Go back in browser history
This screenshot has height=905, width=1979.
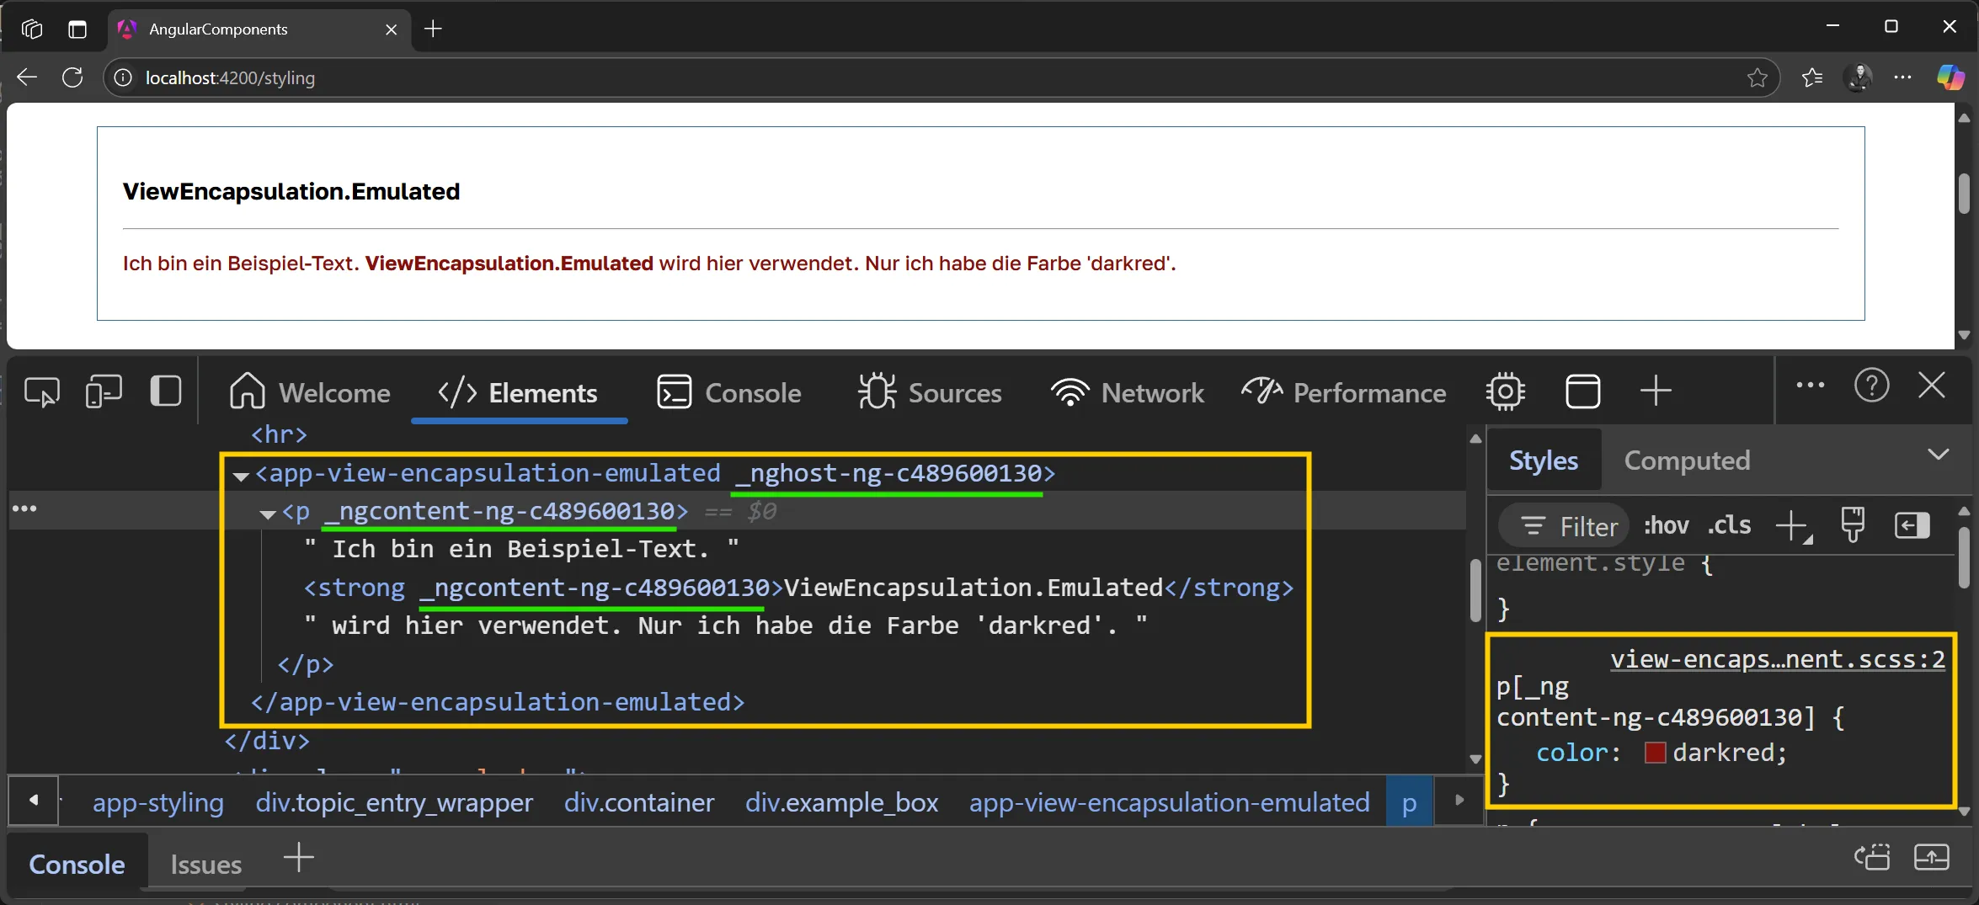pyautogui.click(x=27, y=77)
